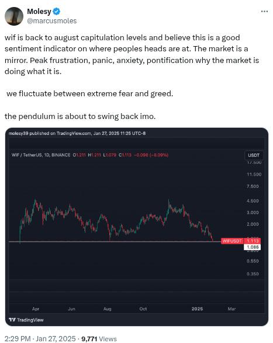Image resolution: width=273 pixels, height=343 pixels.
Task: Open the TradingView chart image
Action: (x=137, y=227)
